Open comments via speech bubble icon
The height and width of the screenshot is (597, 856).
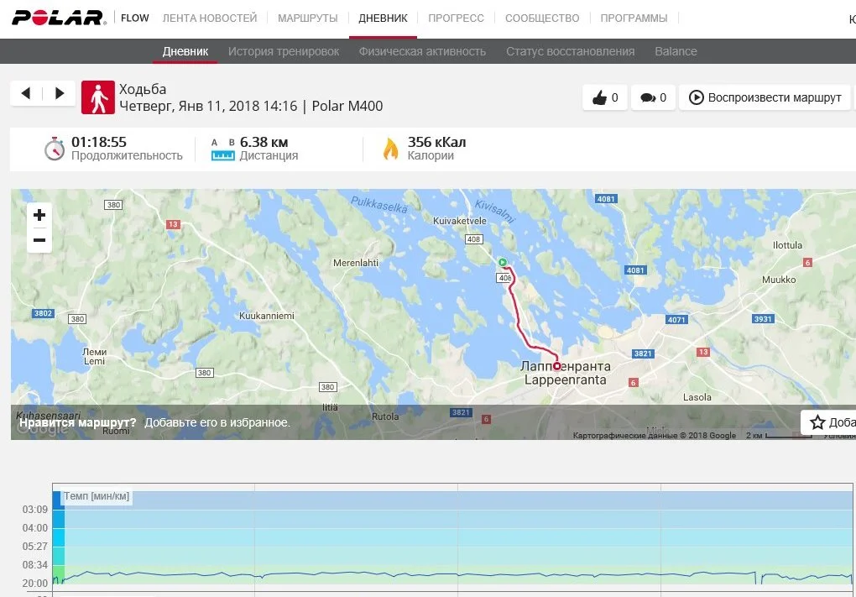pyautogui.click(x=653, y=97)
